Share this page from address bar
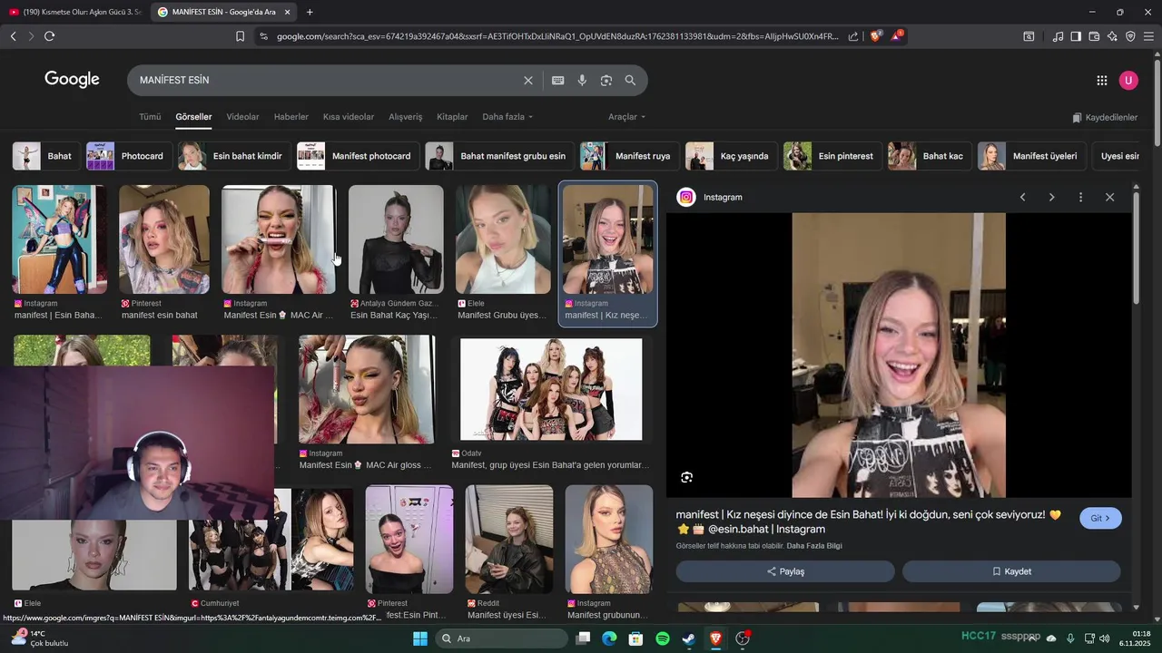The image size is (1162, 653). [x=853, y=36]
